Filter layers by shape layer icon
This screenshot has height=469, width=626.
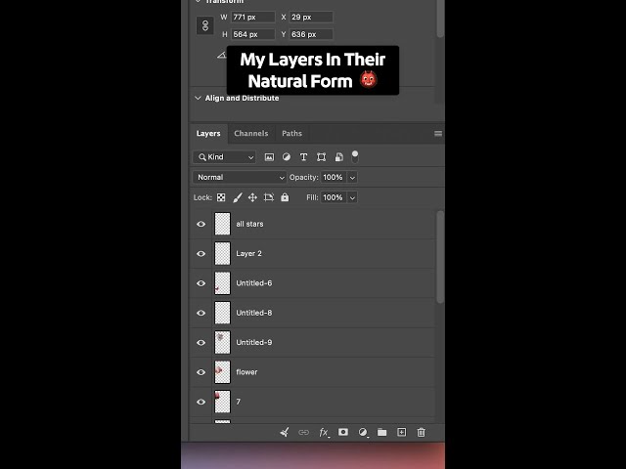[x=321, y=157]
